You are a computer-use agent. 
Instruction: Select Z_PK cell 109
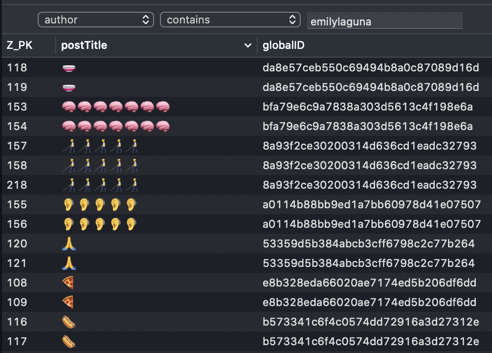(17, 302)
